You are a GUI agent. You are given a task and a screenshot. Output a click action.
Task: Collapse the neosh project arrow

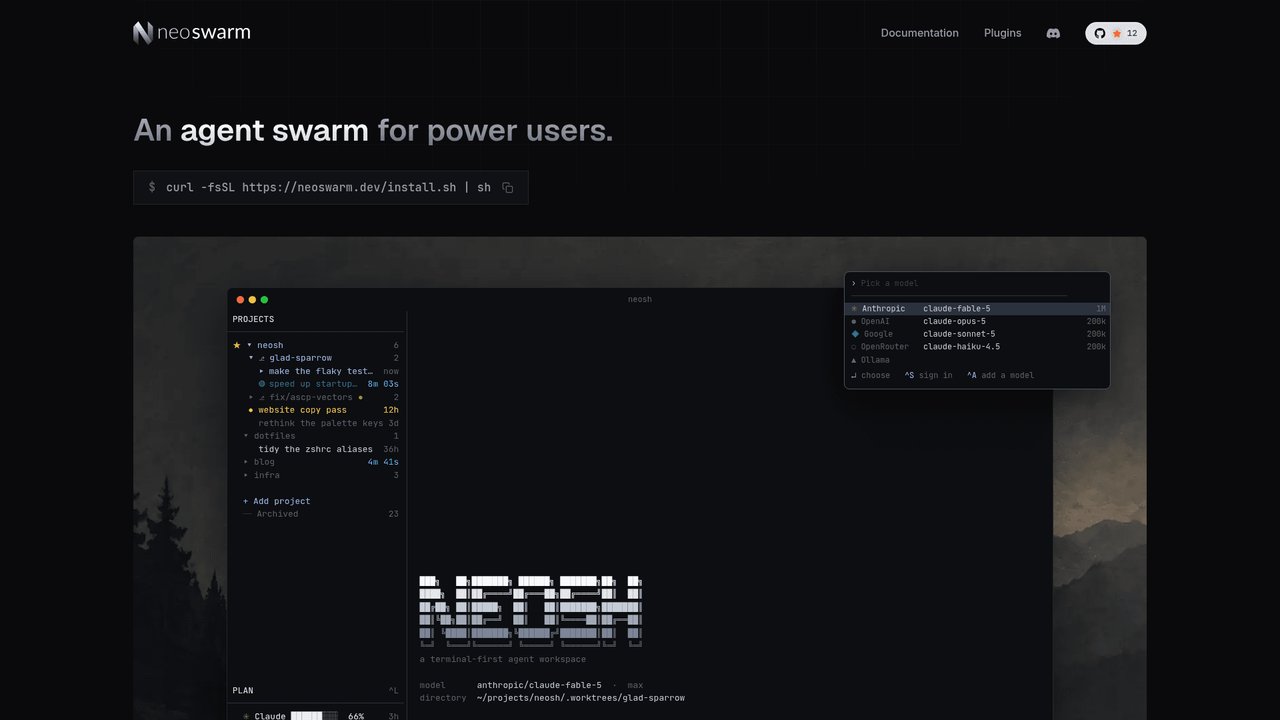click(x=249, y=345)
